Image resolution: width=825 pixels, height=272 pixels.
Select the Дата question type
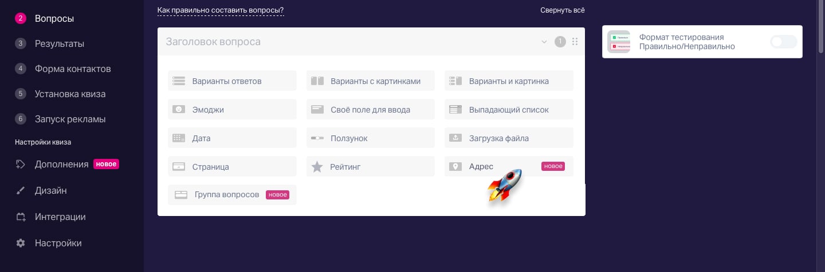232,138
